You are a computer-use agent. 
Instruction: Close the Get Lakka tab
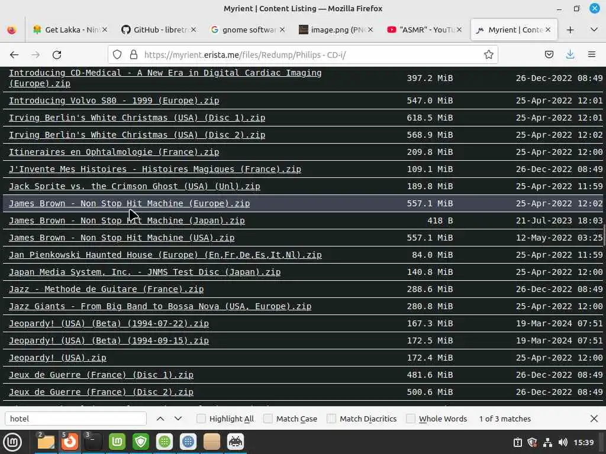(105, 30)
